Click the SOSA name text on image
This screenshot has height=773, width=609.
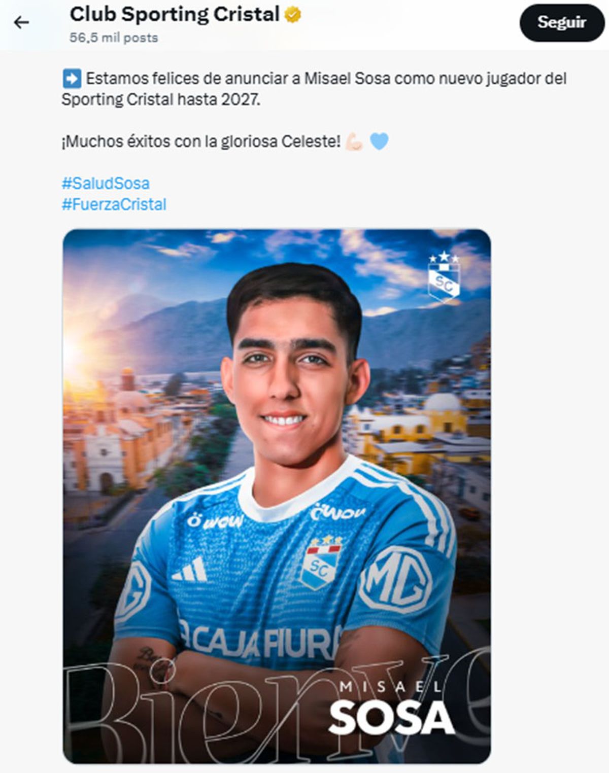click(391, 717)
